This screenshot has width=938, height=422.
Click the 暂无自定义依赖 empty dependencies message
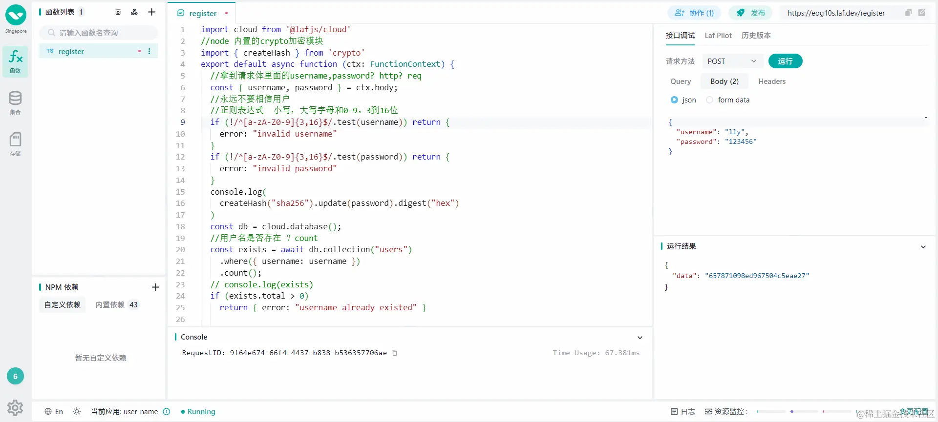coord(101,358)
